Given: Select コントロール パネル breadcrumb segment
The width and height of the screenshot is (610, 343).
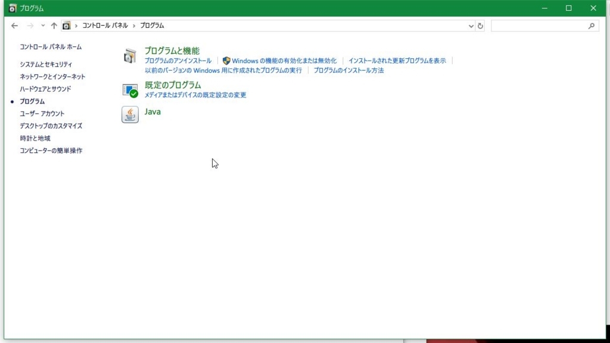Looking at the screenshot, I should tap(105, 26).
